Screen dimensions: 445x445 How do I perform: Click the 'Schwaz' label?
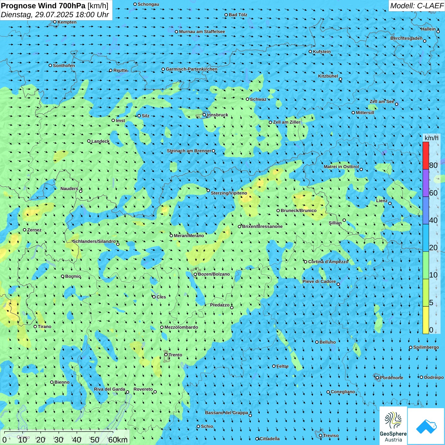pyautogui.click(x=258, y=99)
